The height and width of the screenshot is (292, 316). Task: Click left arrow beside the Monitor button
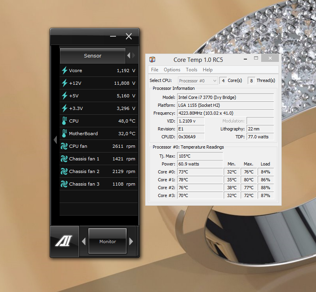point(84,242)
